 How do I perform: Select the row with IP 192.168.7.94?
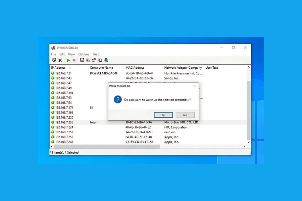pos(79,103)
